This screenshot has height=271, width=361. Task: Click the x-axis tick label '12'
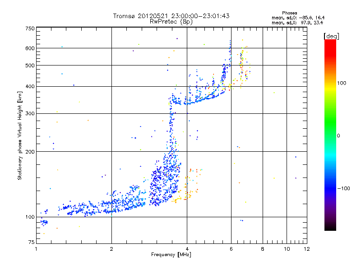307,249
